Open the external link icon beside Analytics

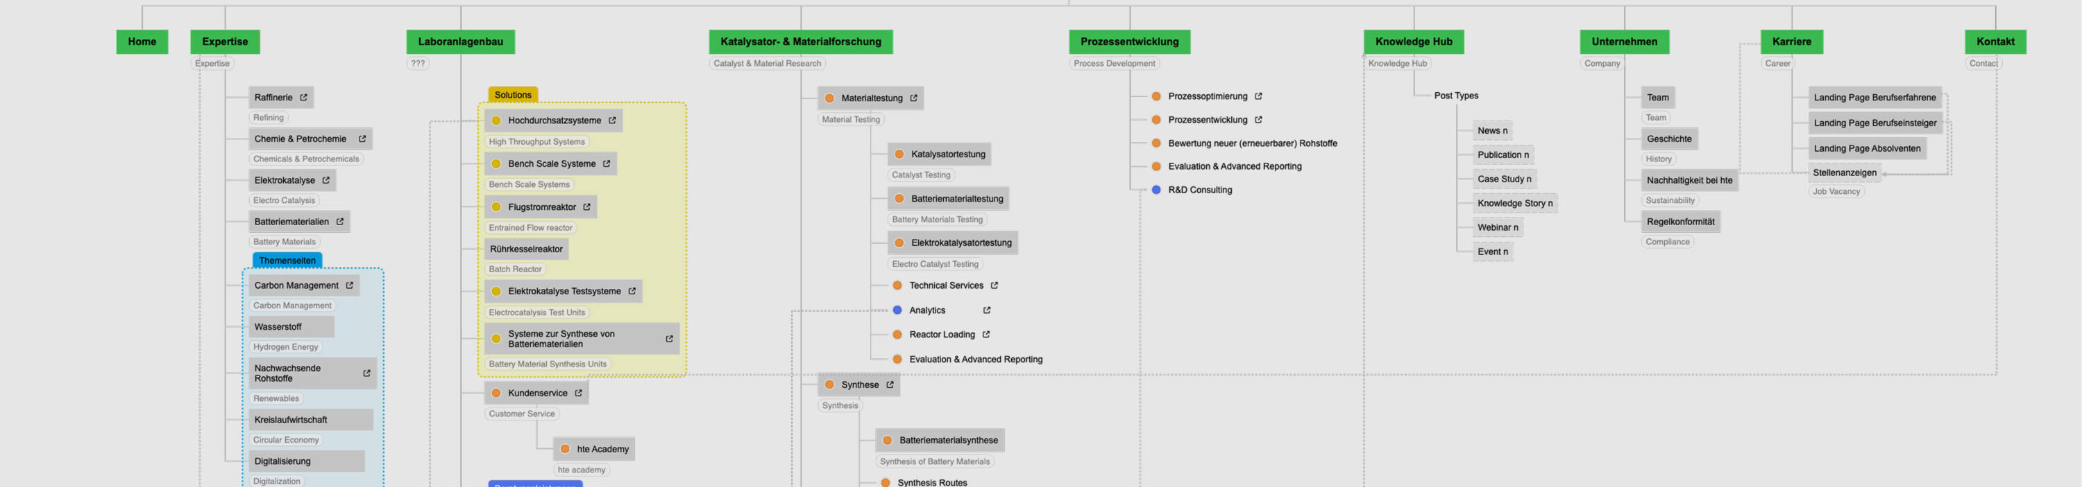pos(986,310)
